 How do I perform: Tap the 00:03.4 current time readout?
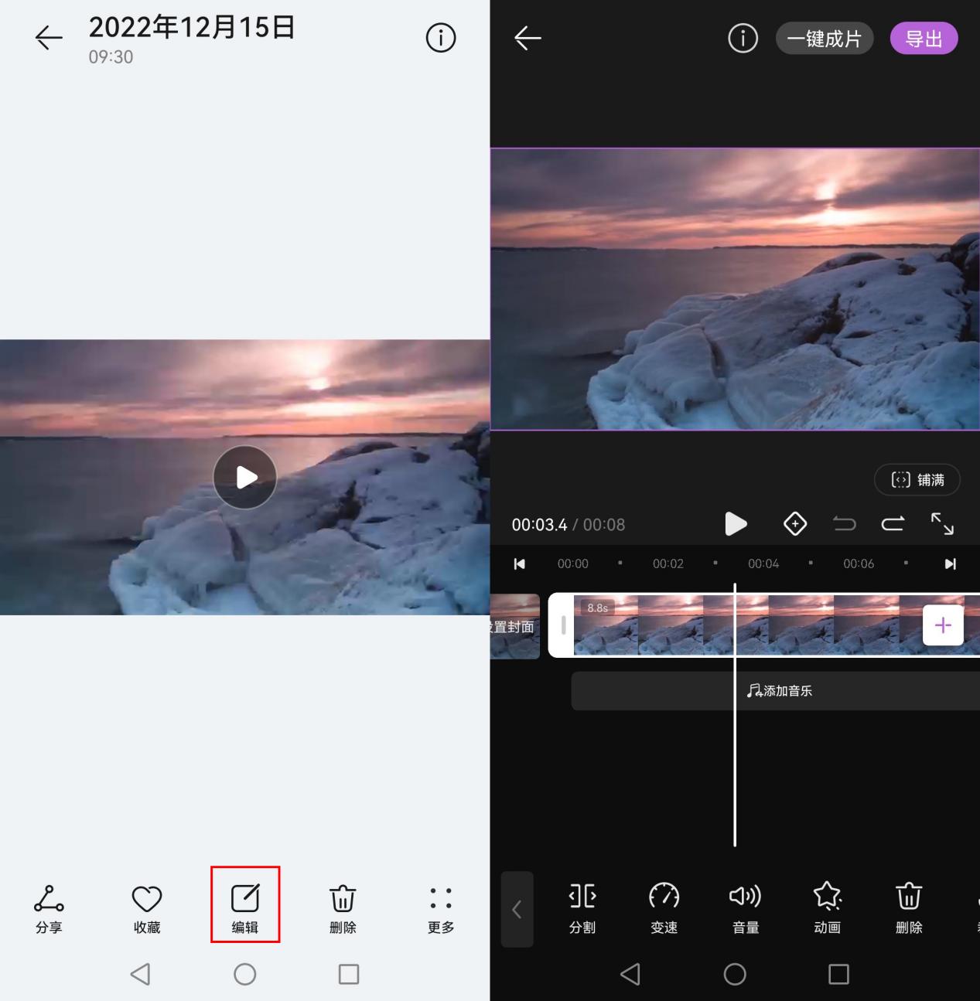[539, 525]
